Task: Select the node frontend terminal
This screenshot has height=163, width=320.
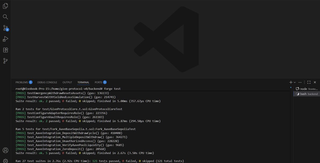Action: point(307,89)
